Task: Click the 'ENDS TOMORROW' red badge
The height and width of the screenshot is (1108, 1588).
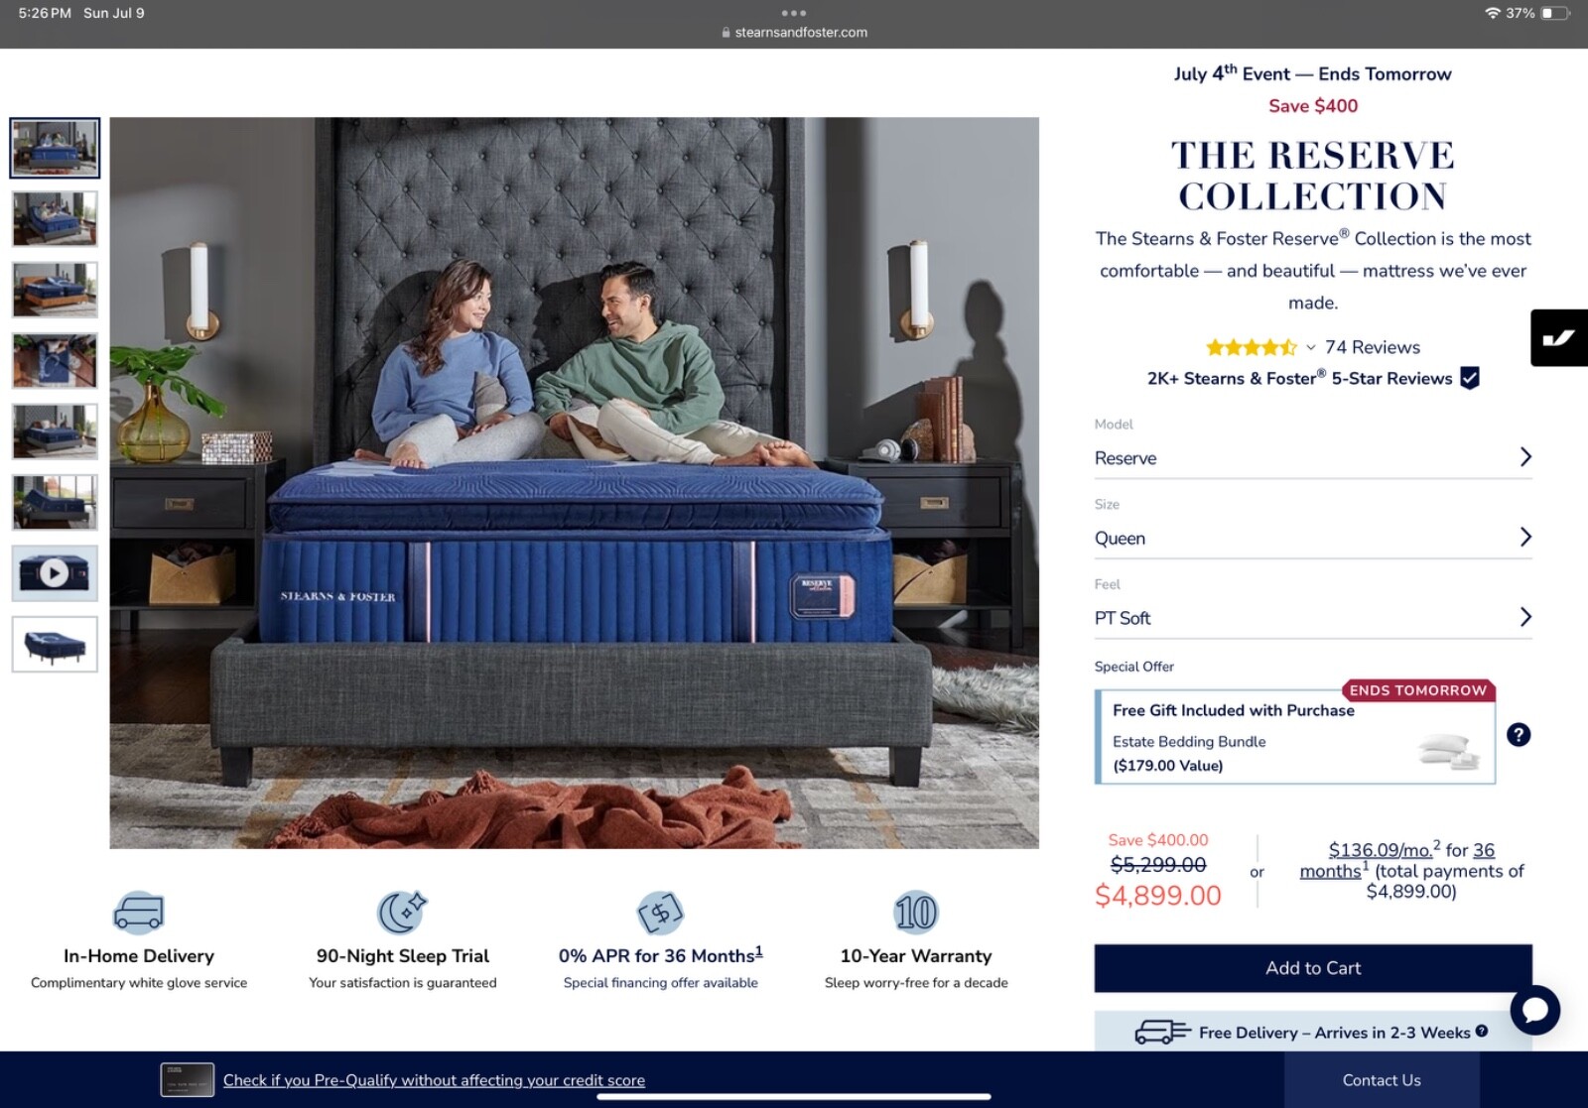Action: click(1418, 690)
